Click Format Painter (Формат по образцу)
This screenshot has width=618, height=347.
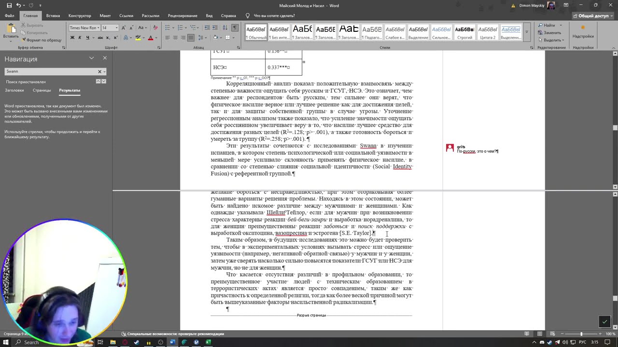(x=41, y=40)
